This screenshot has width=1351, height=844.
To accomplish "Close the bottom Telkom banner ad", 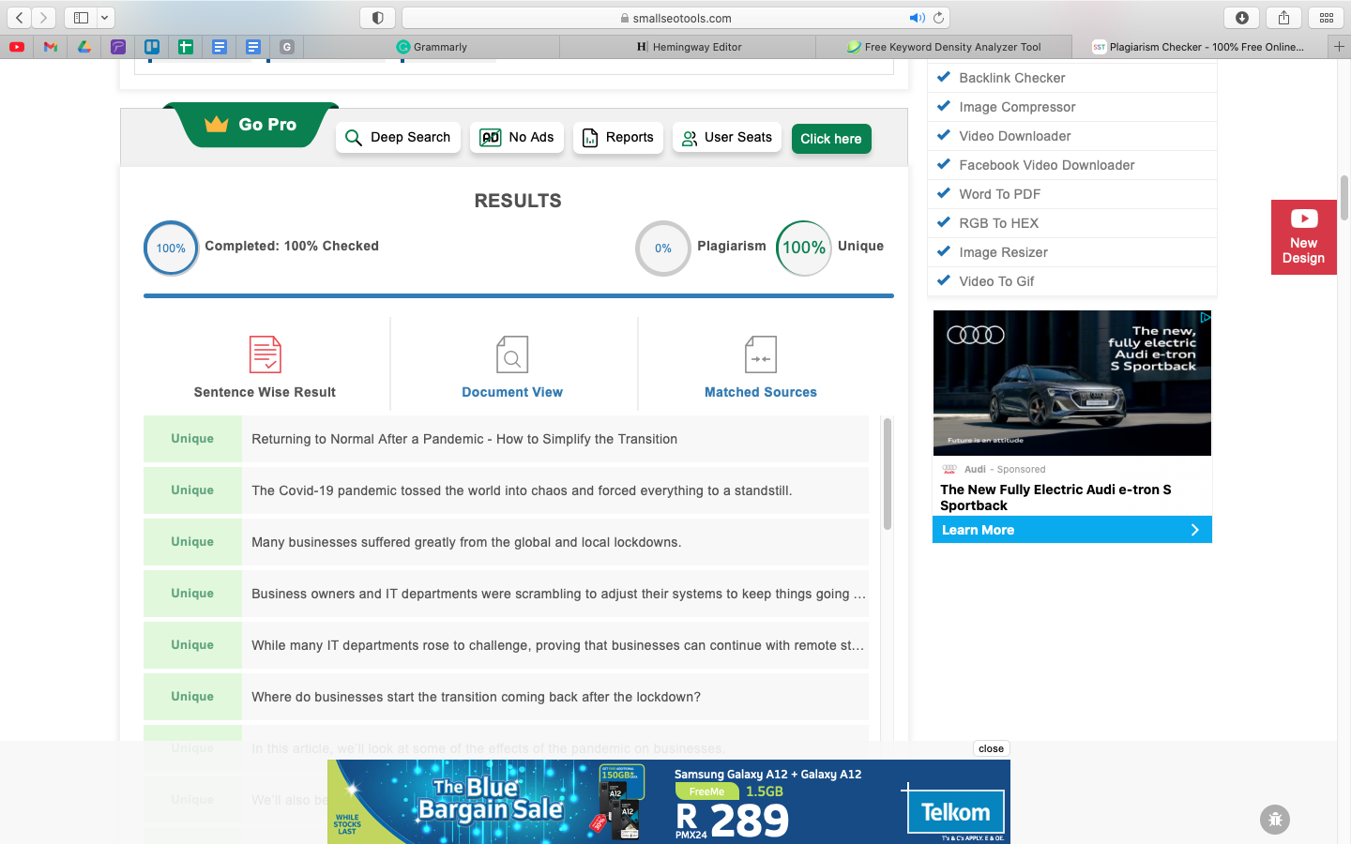I will (991, 748).
